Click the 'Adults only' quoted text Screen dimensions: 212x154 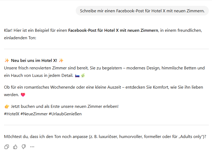(x=191, y=137)
